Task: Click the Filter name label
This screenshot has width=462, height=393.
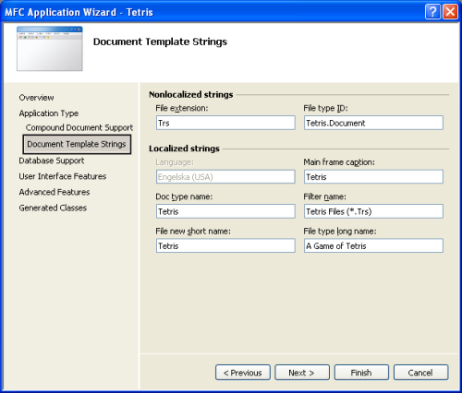Action: (x=324, y=196)
